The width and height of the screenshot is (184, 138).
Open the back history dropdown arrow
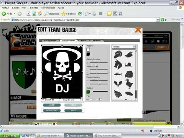click(x=15, y=14)
